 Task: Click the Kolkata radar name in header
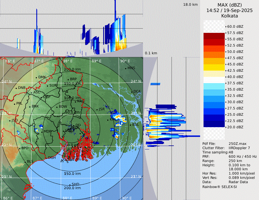pyautogui.click(x=229, y=16)
